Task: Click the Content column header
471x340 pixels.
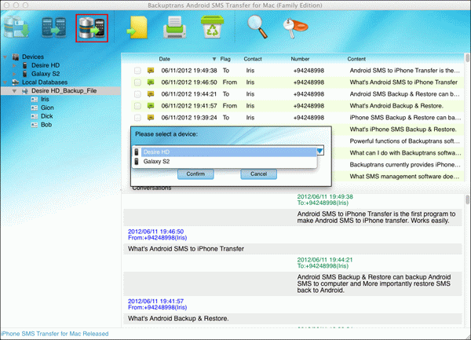Action: tap(356, 59)
